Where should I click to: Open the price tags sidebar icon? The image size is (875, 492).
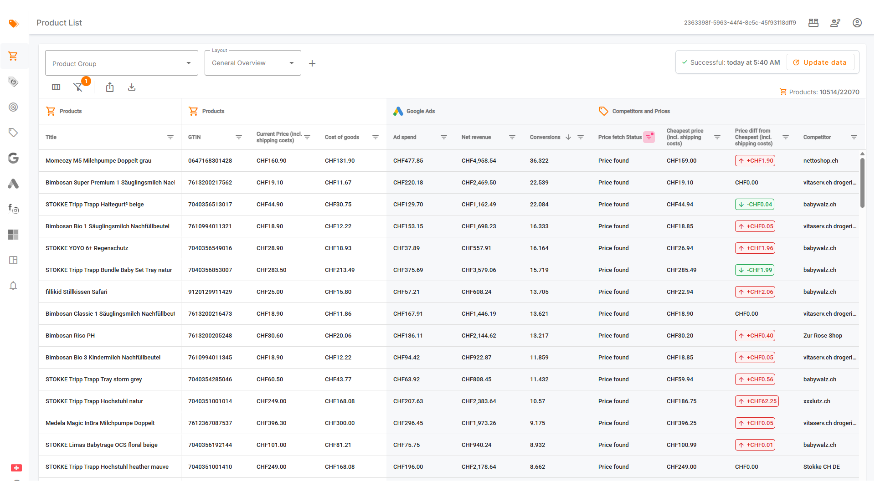(13, 82)
